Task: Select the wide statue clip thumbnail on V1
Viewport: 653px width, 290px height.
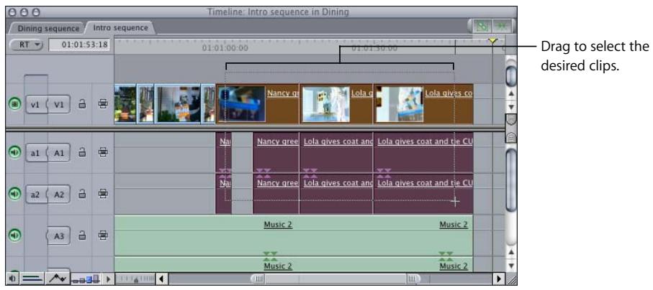Action: coord(178,104)
